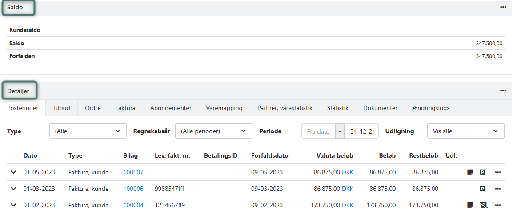
Task: Open the Dokumenter tab
Action: 380,108
